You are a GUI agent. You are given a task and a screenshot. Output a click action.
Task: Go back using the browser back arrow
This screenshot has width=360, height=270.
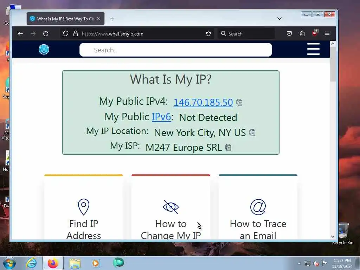[x=20, y=34]
